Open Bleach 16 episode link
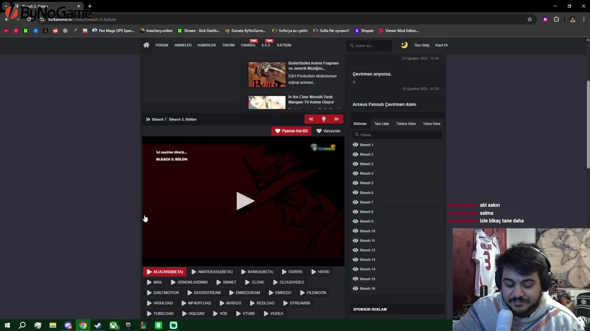 tap(367, 288)
